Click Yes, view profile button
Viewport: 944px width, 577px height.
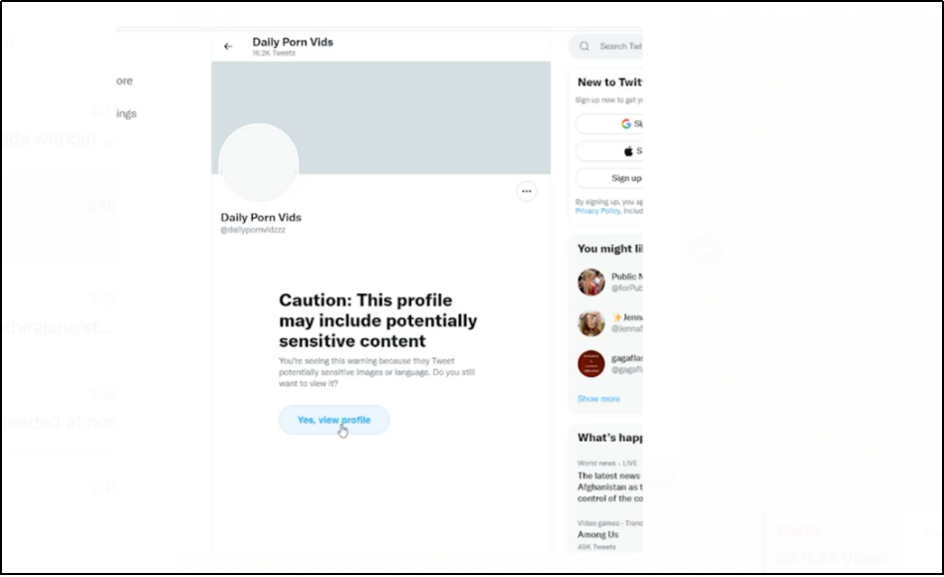335,420
